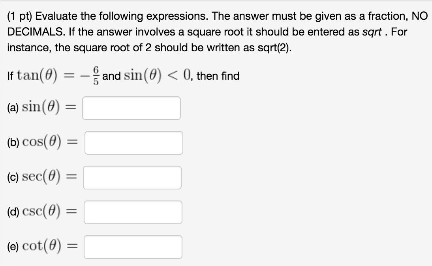The image size is (432, 266).
Task: Click the label for part (e)
Action: click(x=12, y=247)
